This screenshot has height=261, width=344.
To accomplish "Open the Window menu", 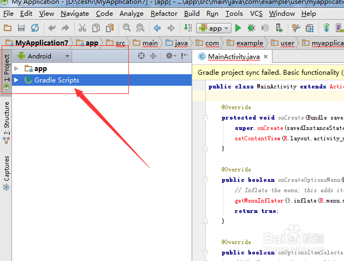I will click(x=282, y=14).
